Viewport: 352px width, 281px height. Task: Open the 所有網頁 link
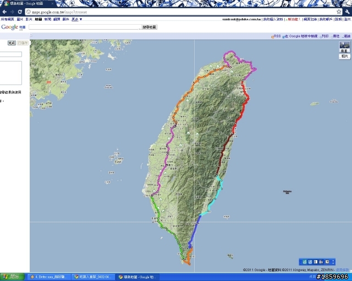click(7, 19)
